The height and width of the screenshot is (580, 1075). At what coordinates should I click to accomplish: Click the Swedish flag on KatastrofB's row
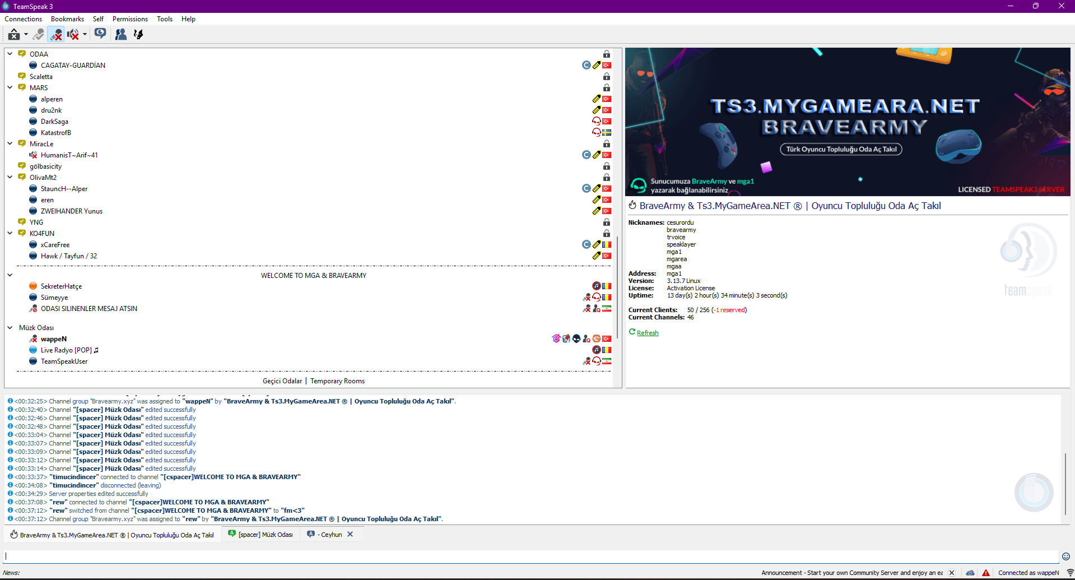[607, 133]
